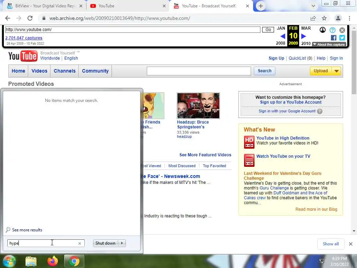Open the Chrome profile avatar icon

pos(338,18)
